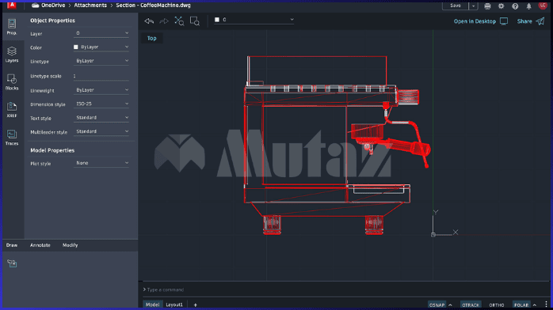Switch to the Modify tab

click(71, 245)
